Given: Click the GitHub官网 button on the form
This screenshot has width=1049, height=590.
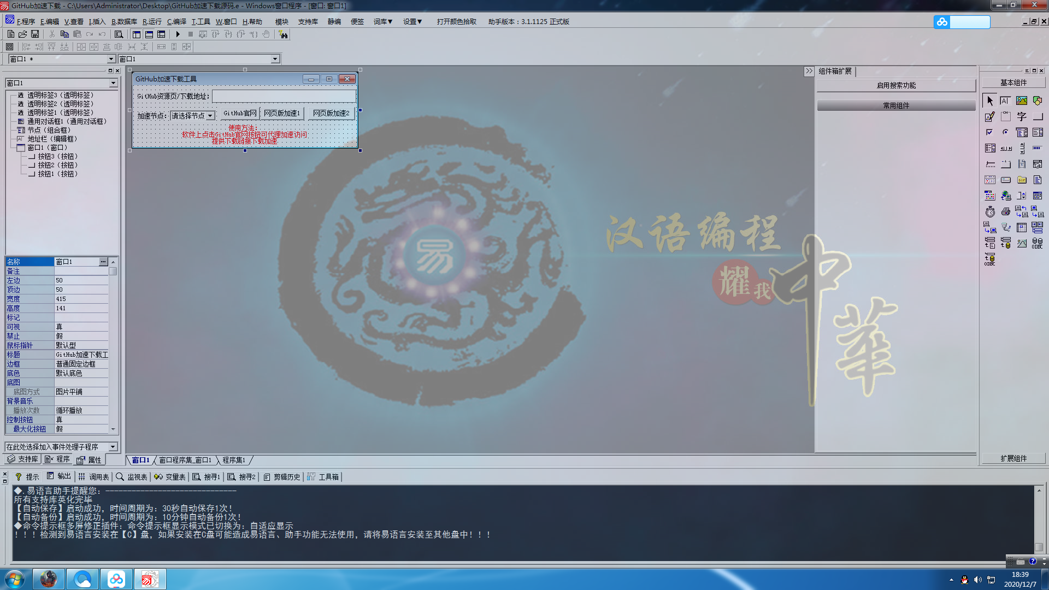Looking at the screenshot, I should pos(240,113).
